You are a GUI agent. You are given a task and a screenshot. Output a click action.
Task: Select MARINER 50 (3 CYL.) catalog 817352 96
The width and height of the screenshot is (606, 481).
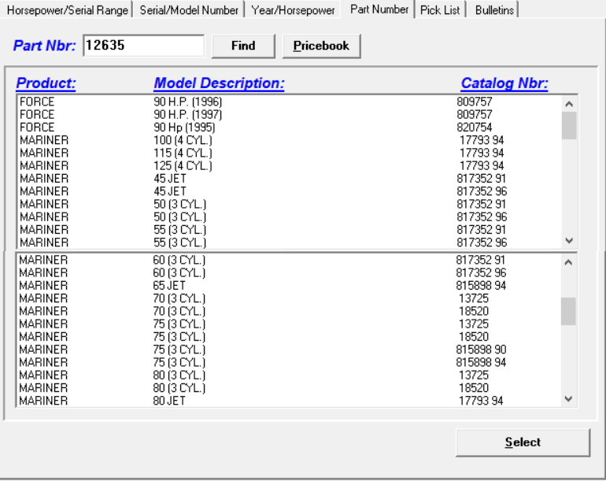point(289,216)
